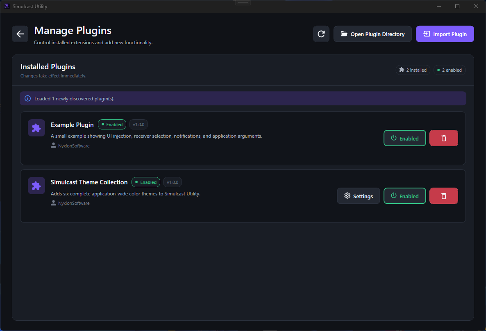Click Simulcast Theme Collection's Enabled status badge
The image size is (486, 331).
pyautogui.click(x=145, y=182)
